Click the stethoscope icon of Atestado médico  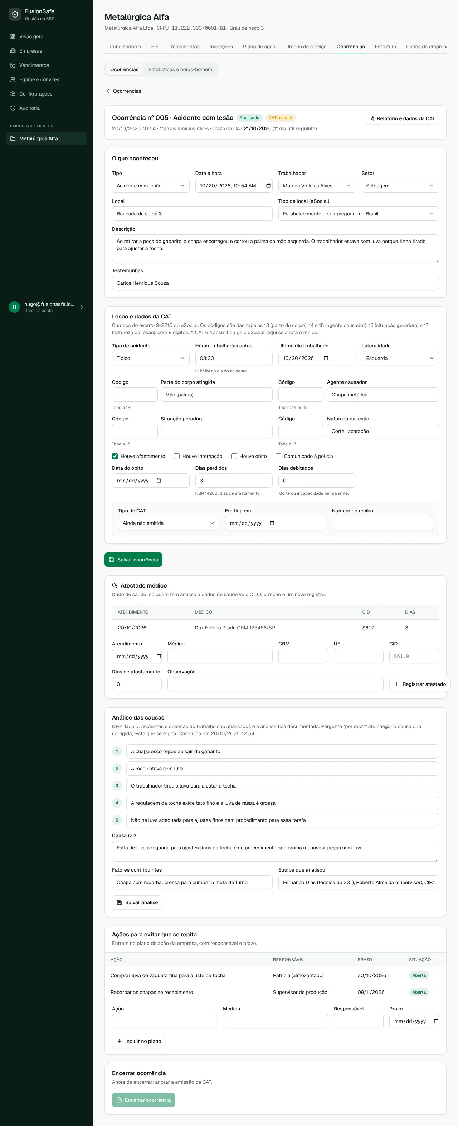(115, 586)
